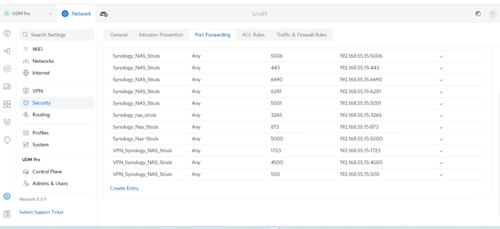Select forward address 192.168.55.15:5006
Image resolution: width=500 pixels, height=229 pixels.
coord(361,56)
